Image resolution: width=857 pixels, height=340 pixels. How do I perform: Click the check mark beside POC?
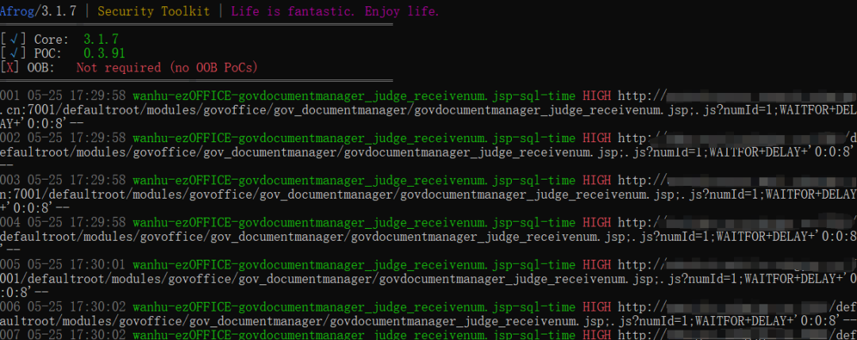tap(13, 53)
